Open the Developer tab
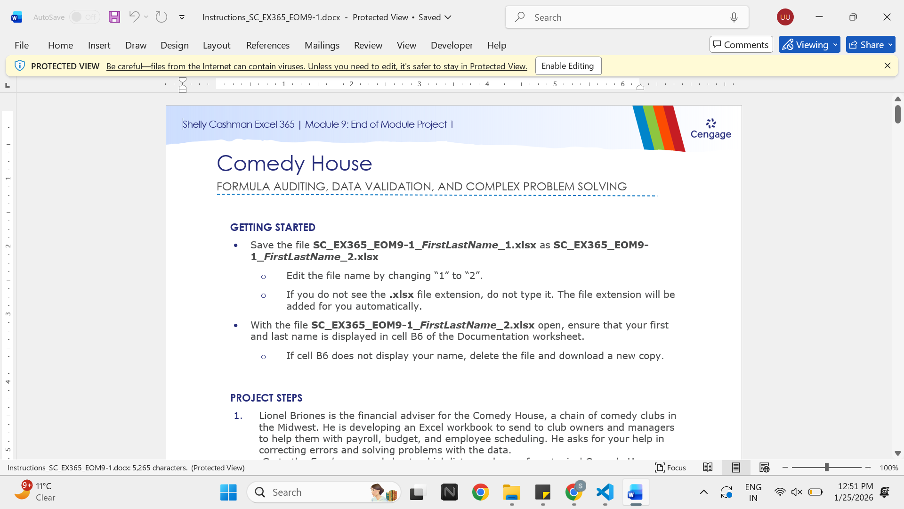Image resolution: width=904 pixels, height=509 pixels. pos(452,45)
